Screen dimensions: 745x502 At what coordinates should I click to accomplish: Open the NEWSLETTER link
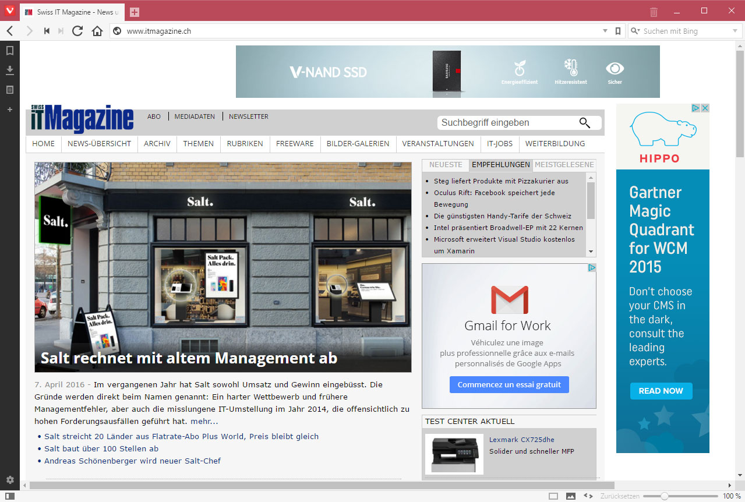pyautogui.click(x=249, y=116)
